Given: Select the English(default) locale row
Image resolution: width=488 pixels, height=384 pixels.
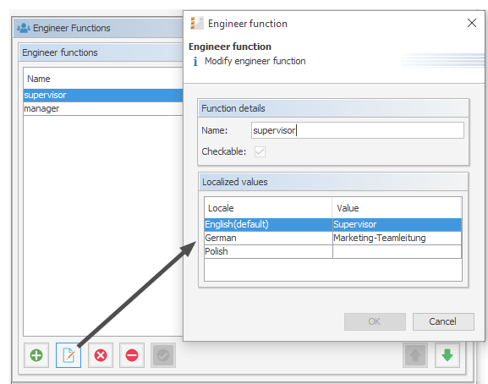Looking at the screenshot, I should 332,224.
